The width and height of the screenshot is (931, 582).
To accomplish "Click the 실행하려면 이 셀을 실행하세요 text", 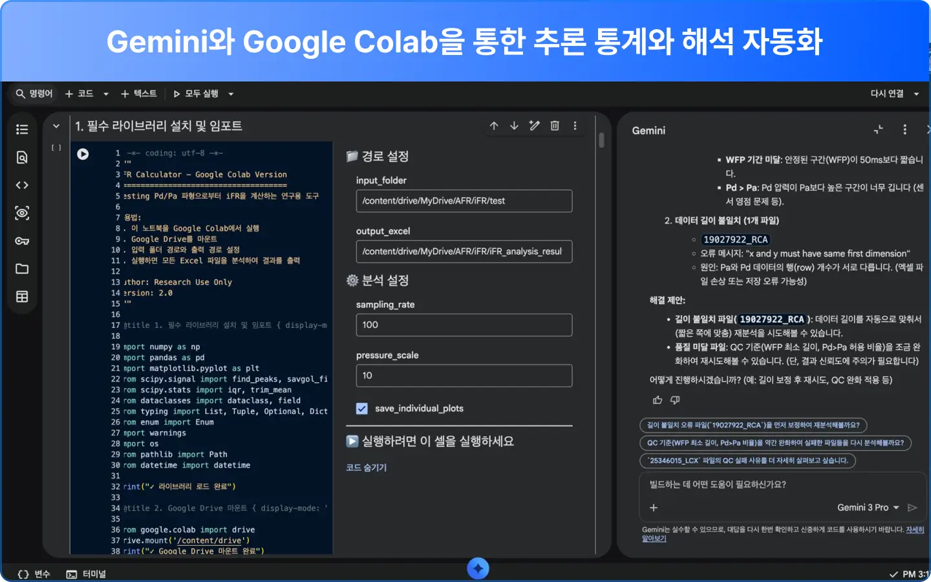I will (438, 441).
